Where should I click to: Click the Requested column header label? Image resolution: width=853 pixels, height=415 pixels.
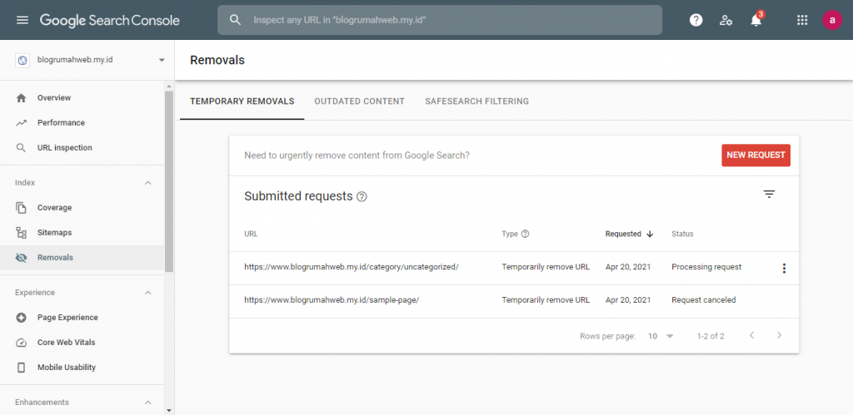click(x=623, y=235)
